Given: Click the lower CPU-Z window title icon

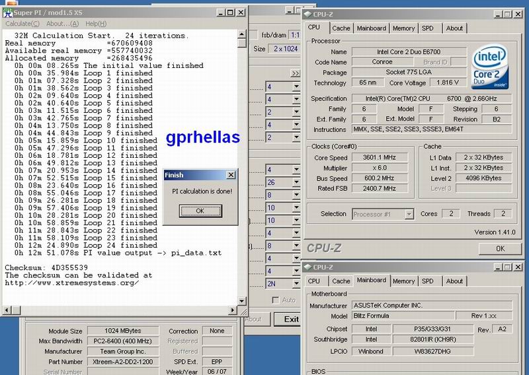Looking at the screenshot, I should pos(307,267).
